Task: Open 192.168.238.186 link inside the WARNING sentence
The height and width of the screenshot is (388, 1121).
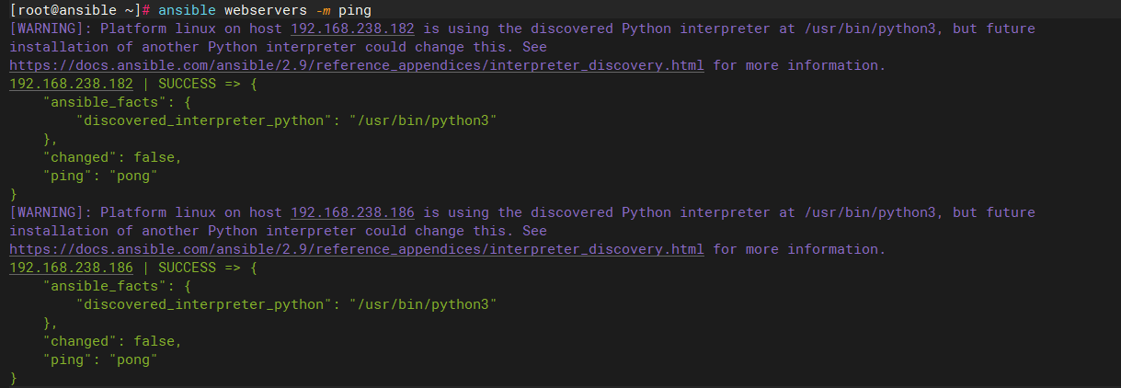Action: coord(352,212)
